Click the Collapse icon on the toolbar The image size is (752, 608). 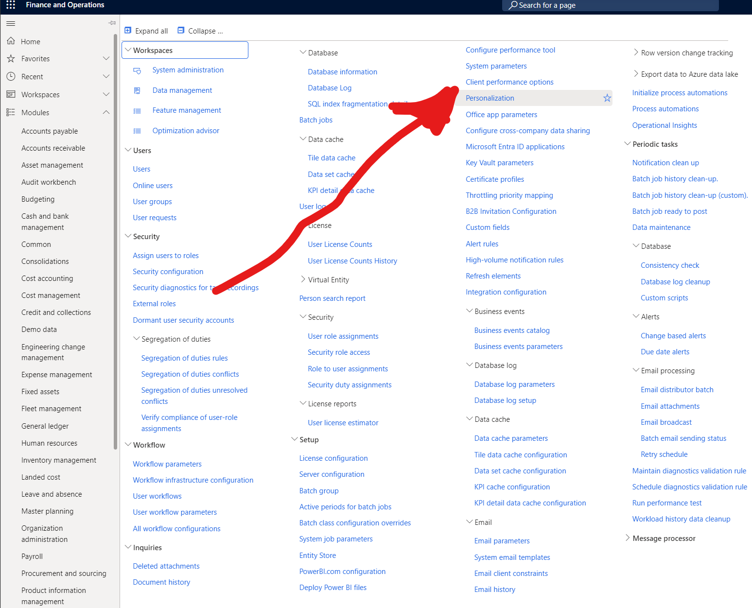tap(181, 30)
